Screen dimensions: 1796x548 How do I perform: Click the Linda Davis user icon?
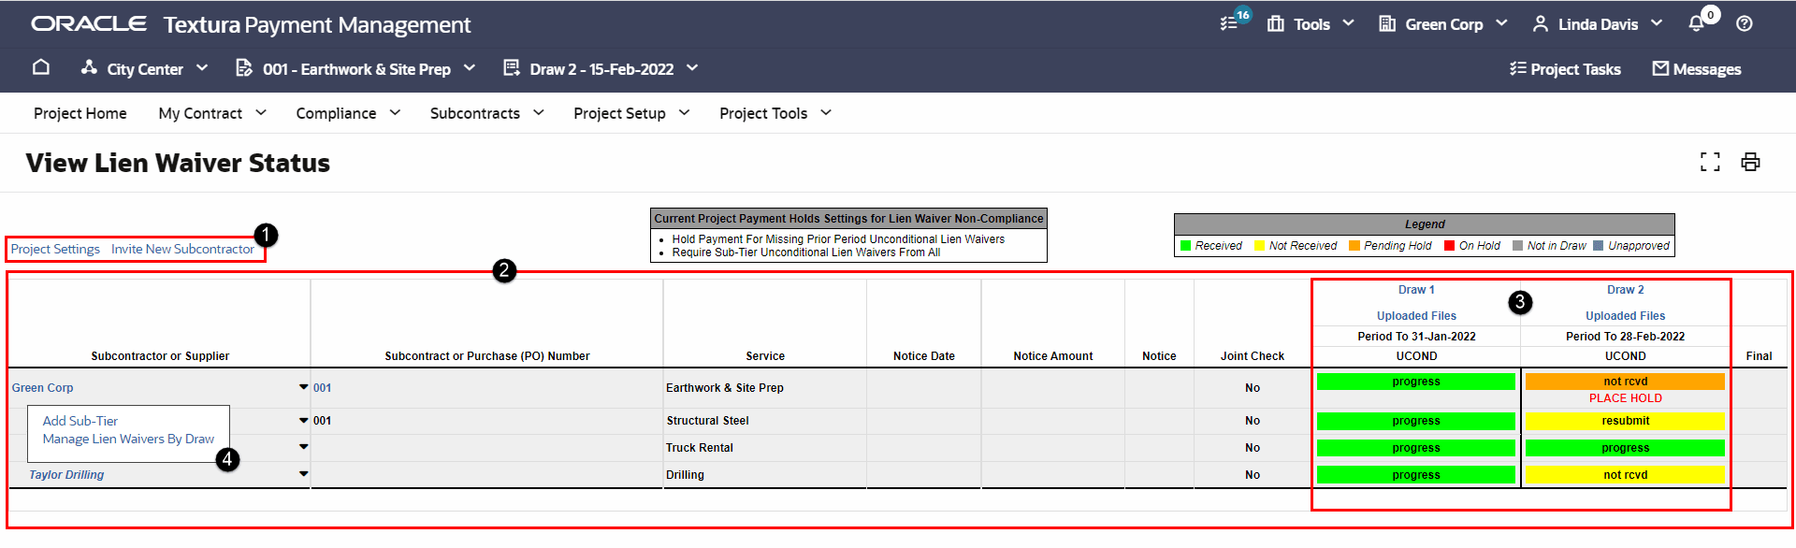[x=1541, y=23]
